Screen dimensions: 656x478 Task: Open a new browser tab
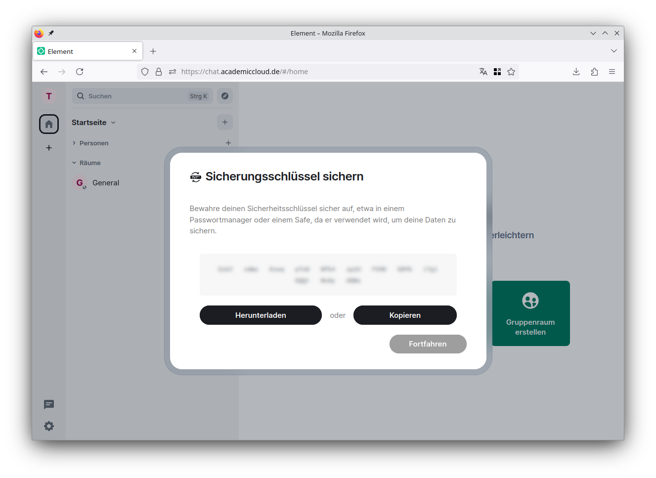(153, 51)
